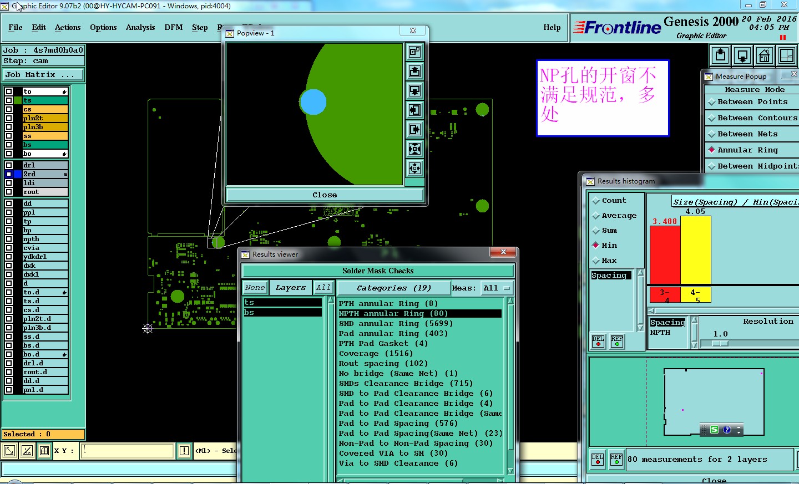
Task: Click the red 3-4 histogram bar
Action: click(665, 255)
